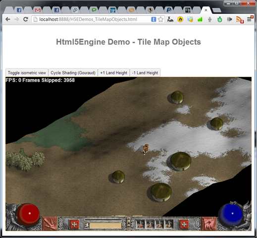Use the F4 potion belt slot
The width and height of the screenshot is (257, 238).
169,225
